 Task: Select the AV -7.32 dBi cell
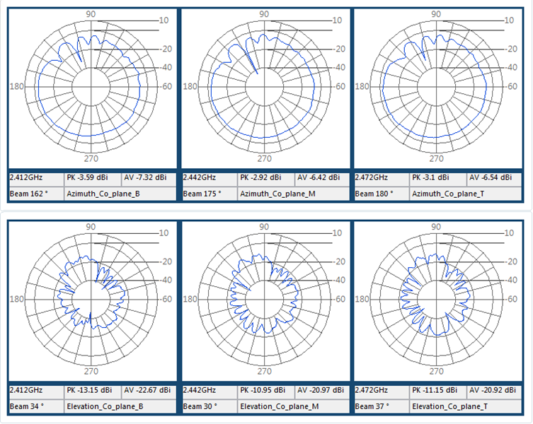(148, 177)
